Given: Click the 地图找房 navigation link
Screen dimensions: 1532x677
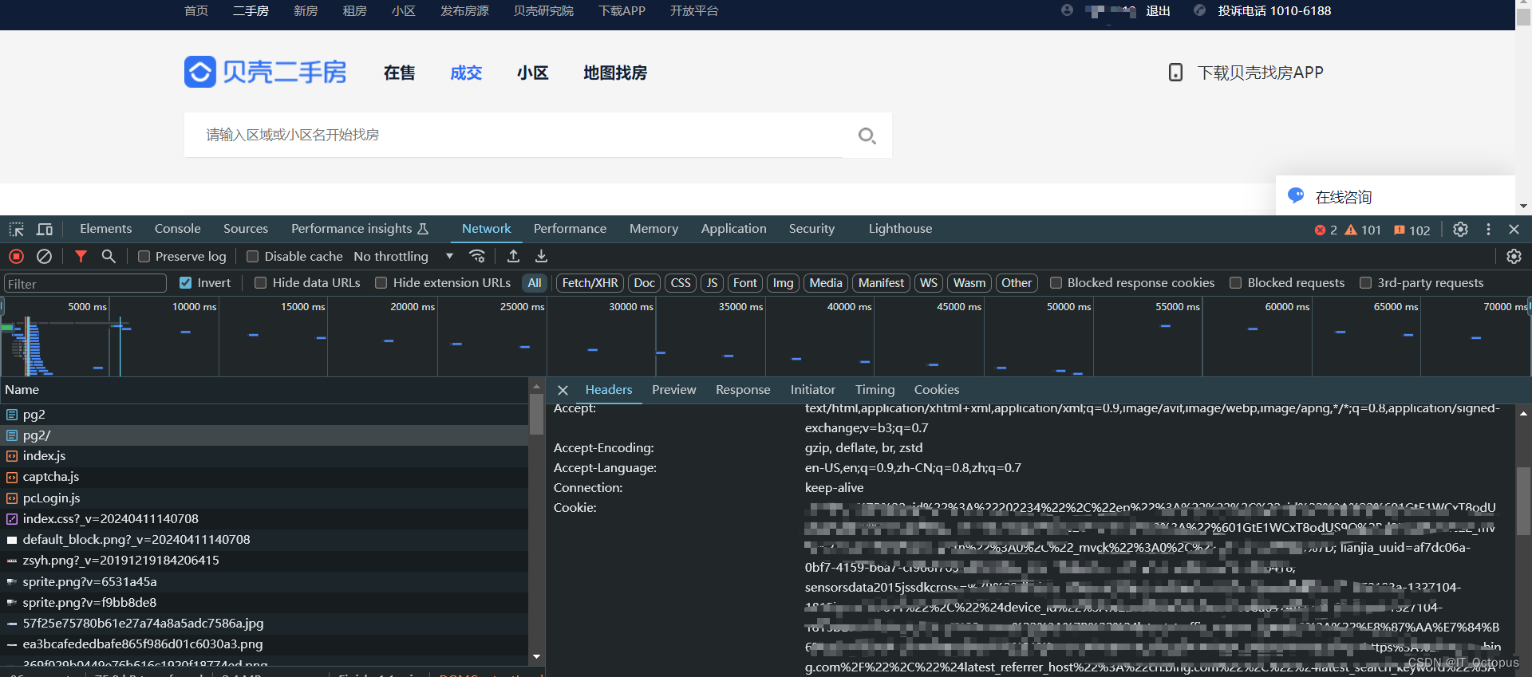Looking at the screenshot, I should point(614,73).
